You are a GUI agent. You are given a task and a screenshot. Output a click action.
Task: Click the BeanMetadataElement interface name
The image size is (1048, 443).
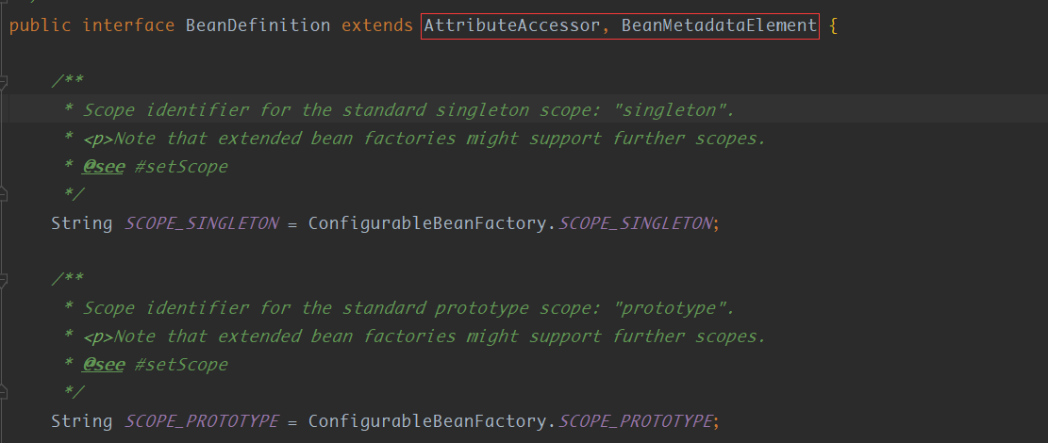[719, 25]
